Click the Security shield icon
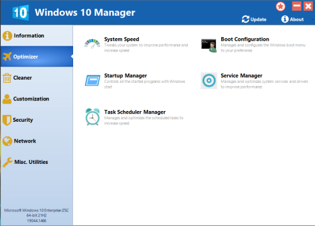 tap(7, 120)
